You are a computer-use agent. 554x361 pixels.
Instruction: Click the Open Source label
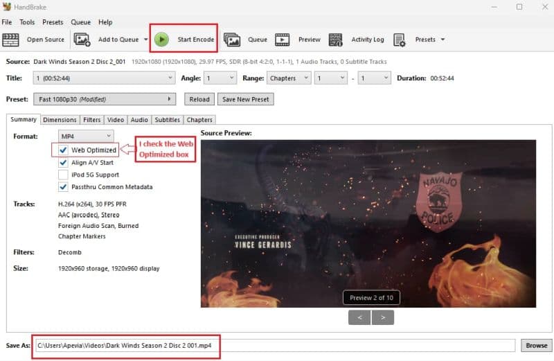(46, 39)
